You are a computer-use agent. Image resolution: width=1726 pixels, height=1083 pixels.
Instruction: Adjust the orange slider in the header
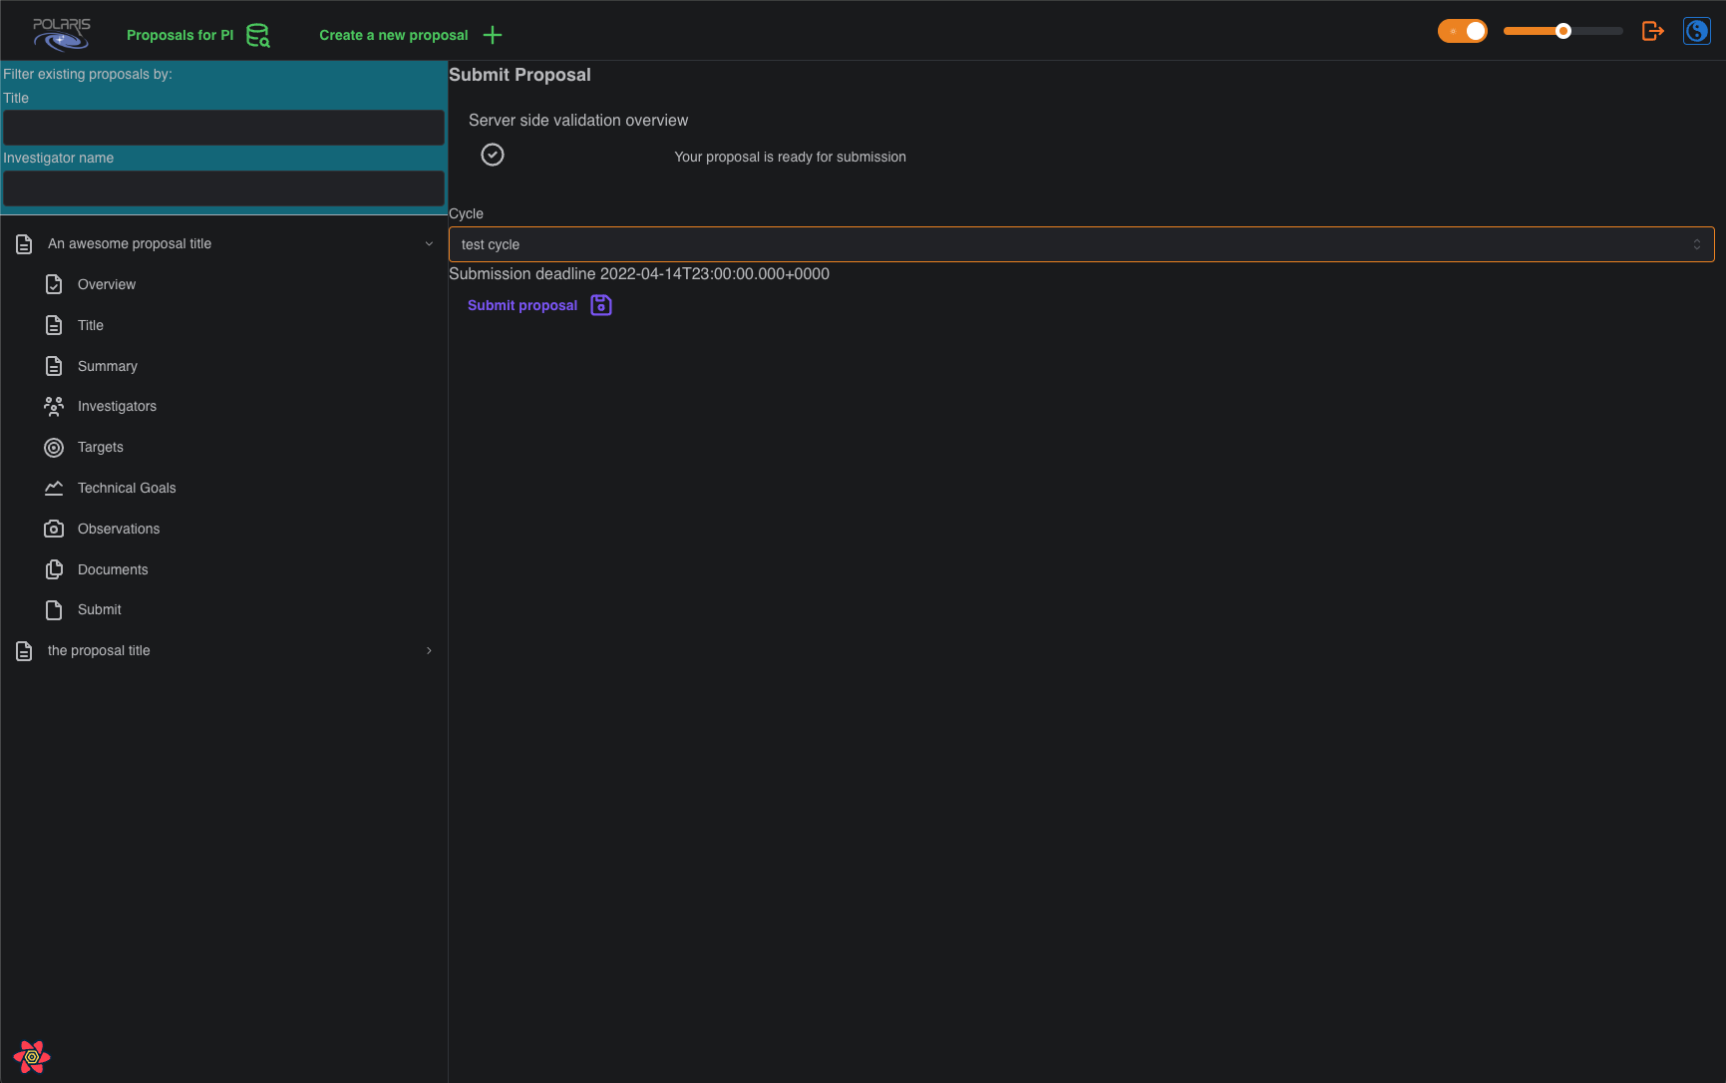point(1562,31)
